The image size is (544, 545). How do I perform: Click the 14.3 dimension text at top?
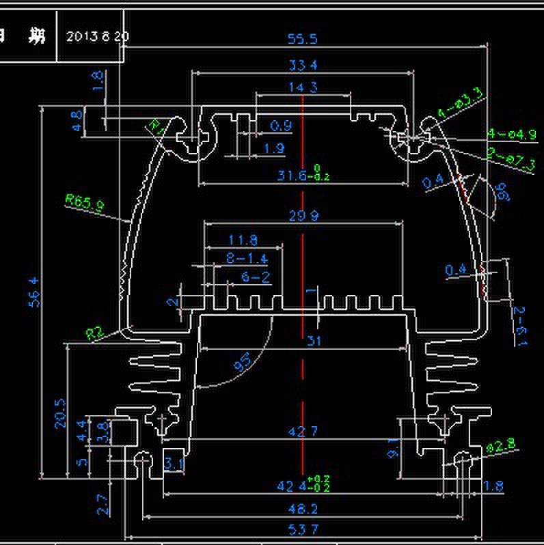click(x=303, y=87)
